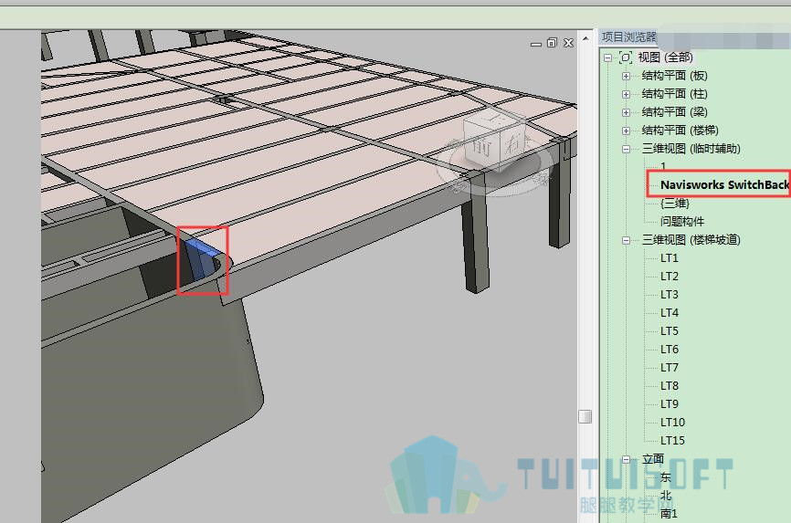Select 三维视图 (楼梯坡道) group
The height and width of the screenshot is (523, 791).
(691, 239)
